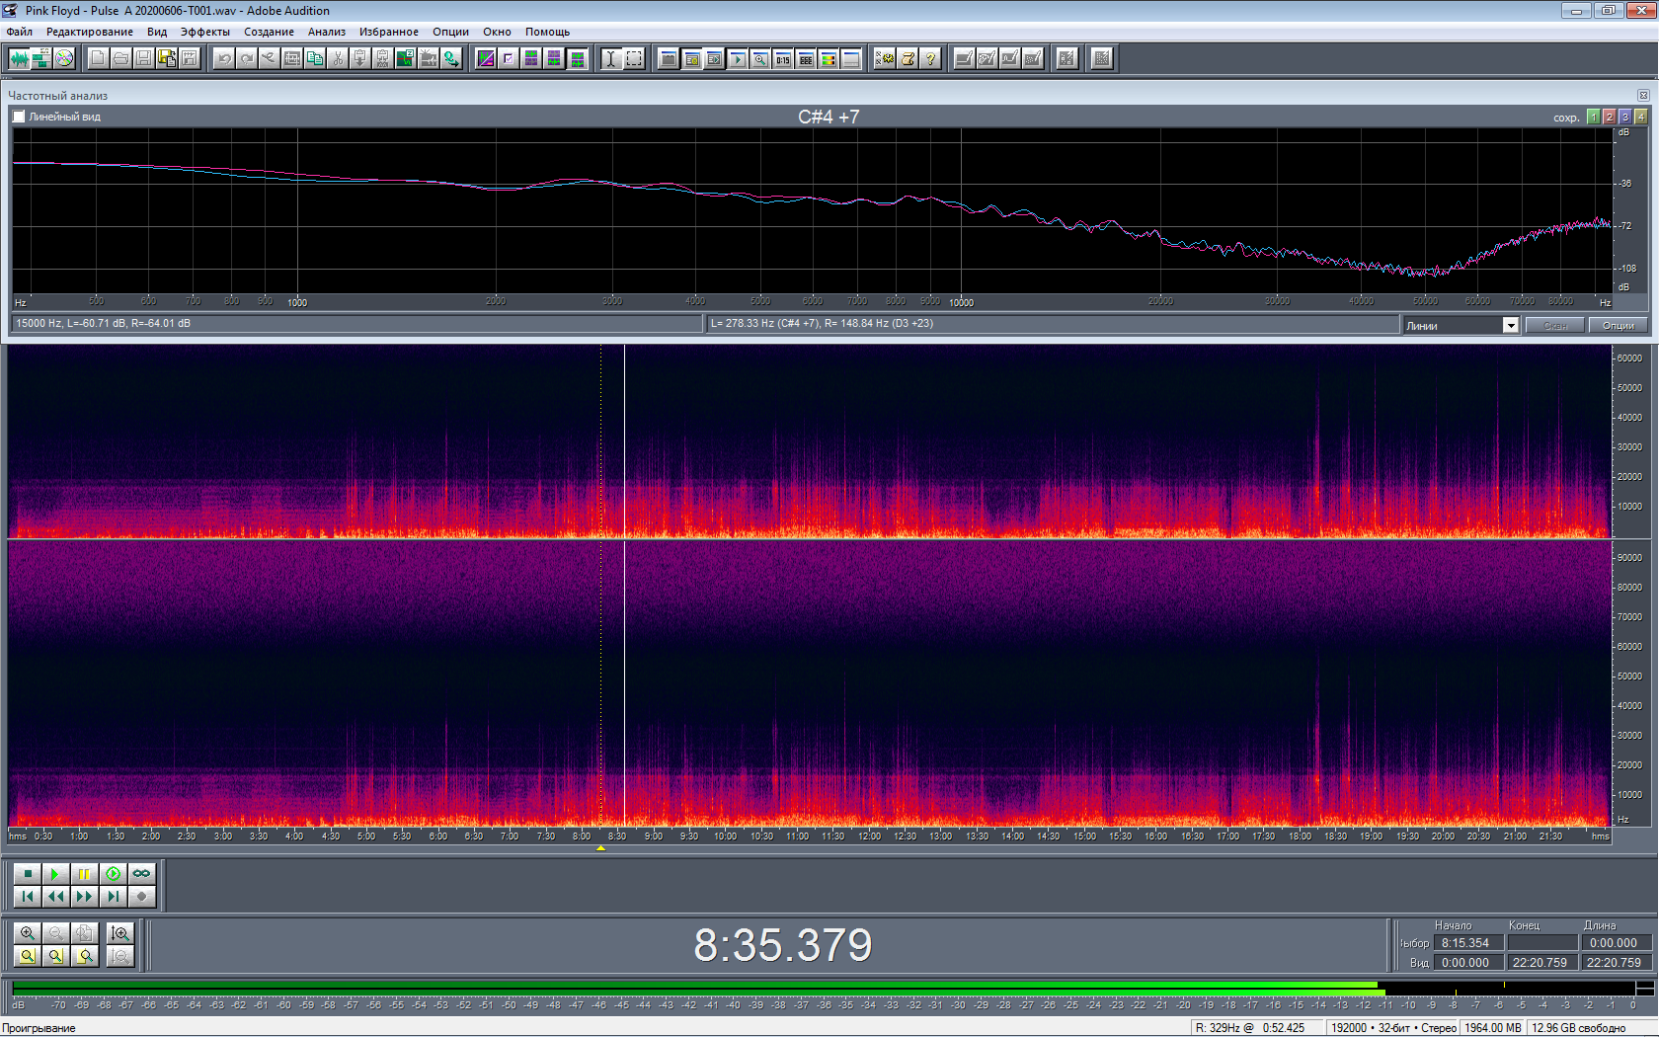This screenshot has width=1659, height=1037.
Task: Click Zoom to selection magnifier icon
Action: click(28, 955)
